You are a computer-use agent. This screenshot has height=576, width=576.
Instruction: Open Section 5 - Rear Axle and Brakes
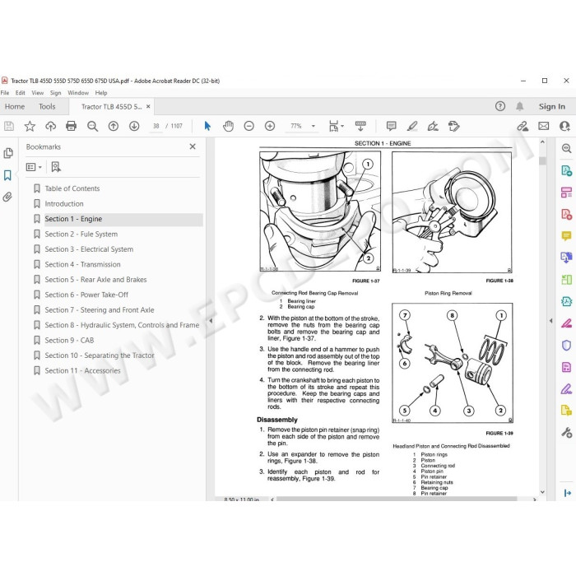point(95,280)
